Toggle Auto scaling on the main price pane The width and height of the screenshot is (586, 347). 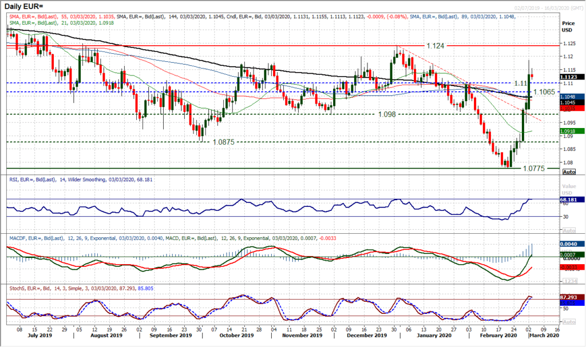(568, 171)
